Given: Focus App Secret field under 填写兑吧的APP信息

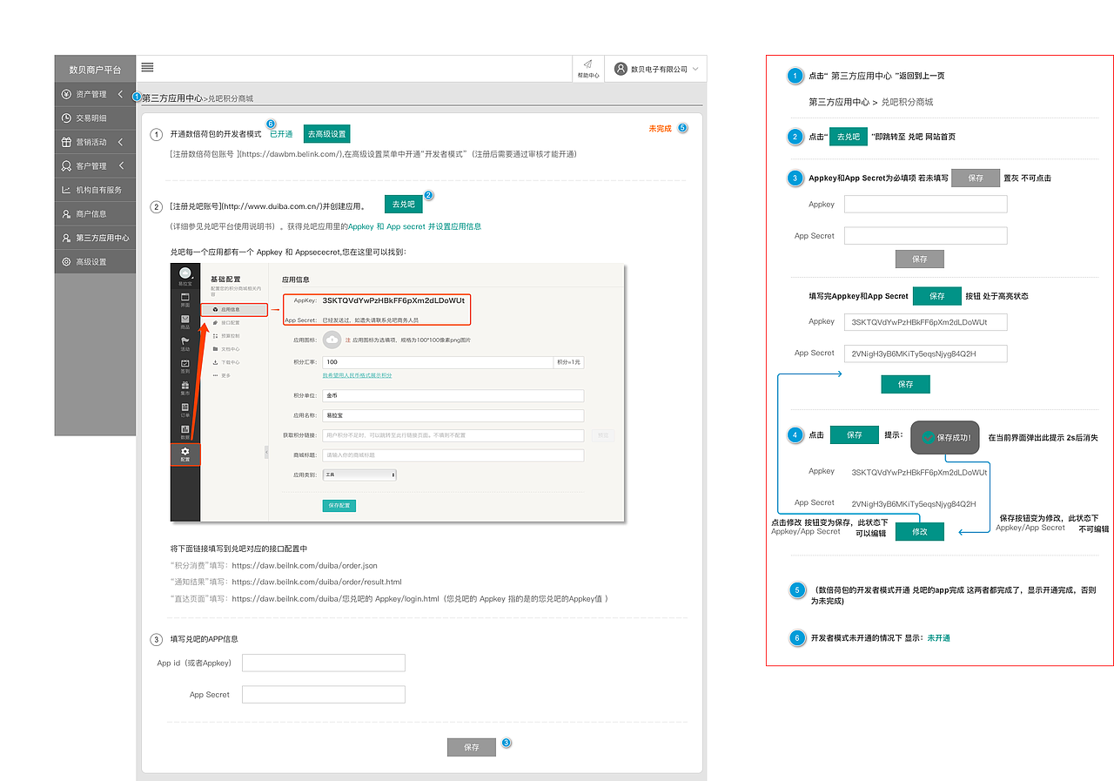Looking at the screenshot, I should tap(324, 695).
